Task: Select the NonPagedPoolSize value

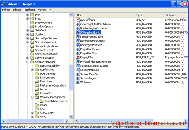Action: (91, 45)
